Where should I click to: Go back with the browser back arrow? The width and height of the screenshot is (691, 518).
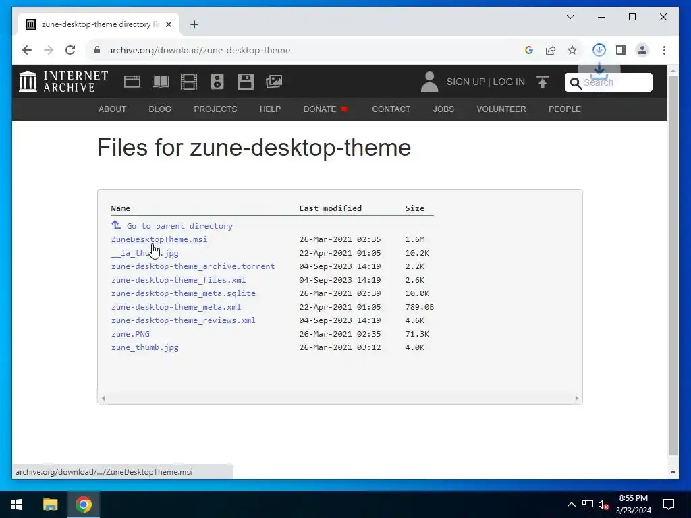pos(27,50)
